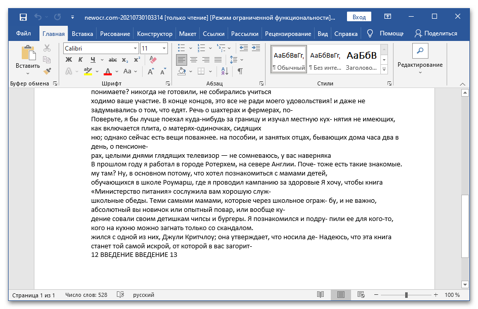Screen dimensions: 478x309
Task: Expand the styles gallery more arrow
Action: tap(384, 69)
